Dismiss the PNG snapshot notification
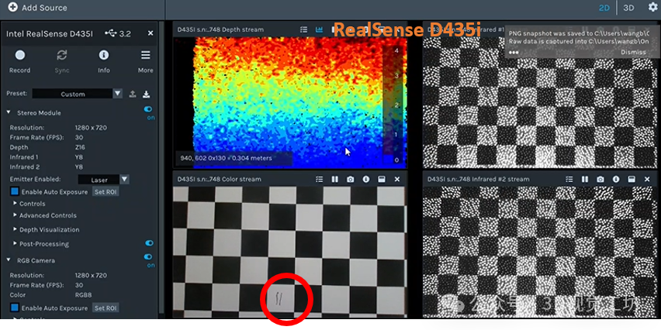Image resolution: width=661 pixels, height=330 pixels. pyautogui.click(x=633, y=52)
